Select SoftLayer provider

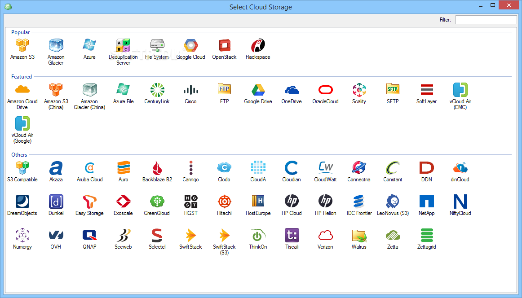(x=426, y=89)
